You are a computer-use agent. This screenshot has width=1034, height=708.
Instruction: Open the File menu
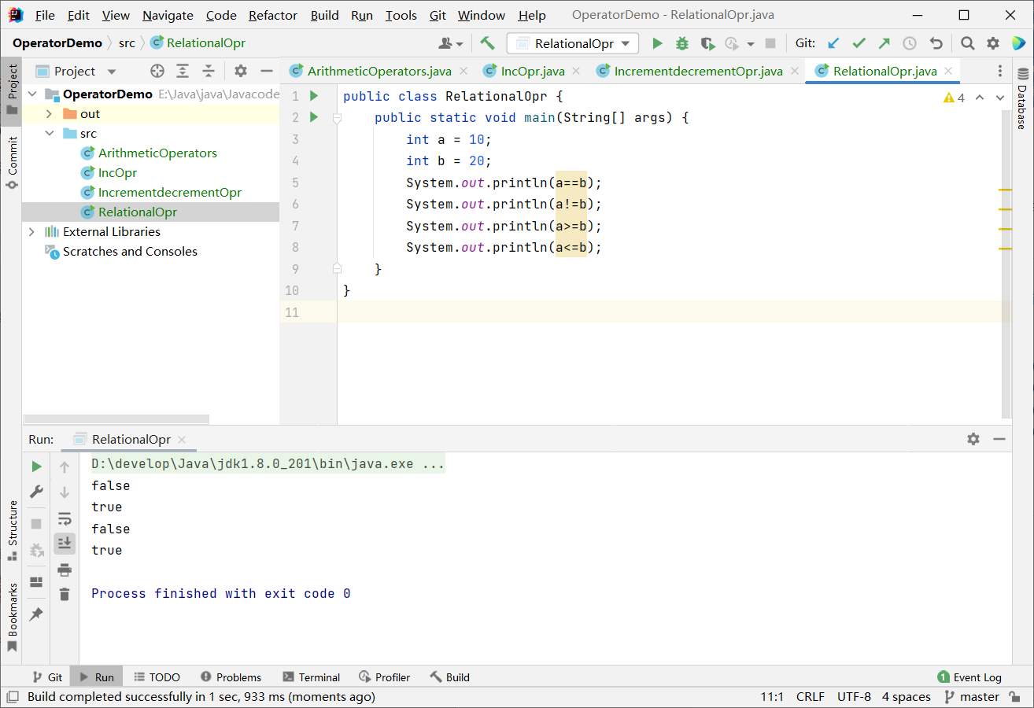(46, 15)
